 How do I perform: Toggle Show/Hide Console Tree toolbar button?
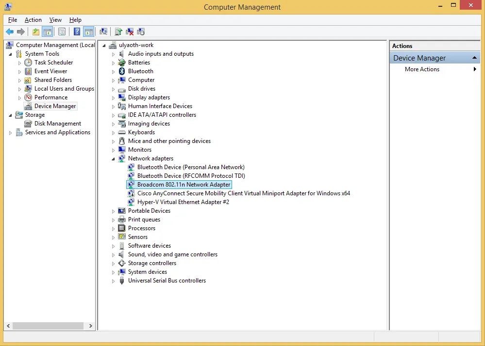[47, 32]
